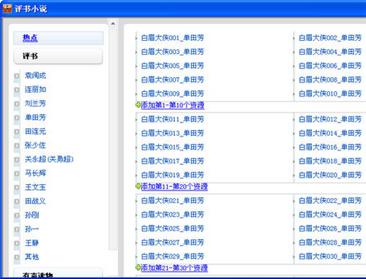Select 其他 in the list
Image resolution: width=366 pixels, height=279 pixels.
pos(31,257)
